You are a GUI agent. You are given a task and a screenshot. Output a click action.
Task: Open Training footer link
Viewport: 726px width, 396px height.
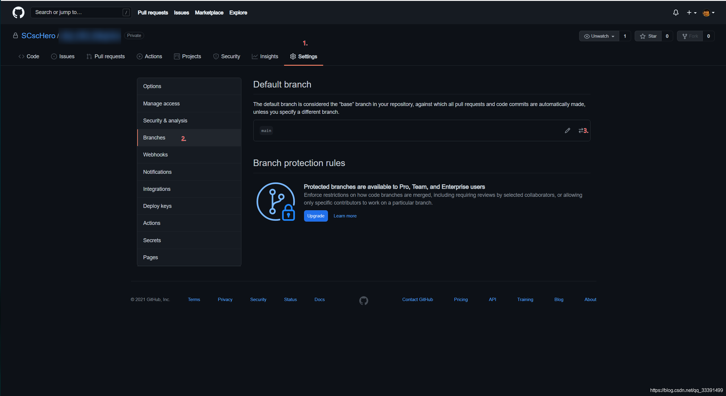(x=525, y=300)
